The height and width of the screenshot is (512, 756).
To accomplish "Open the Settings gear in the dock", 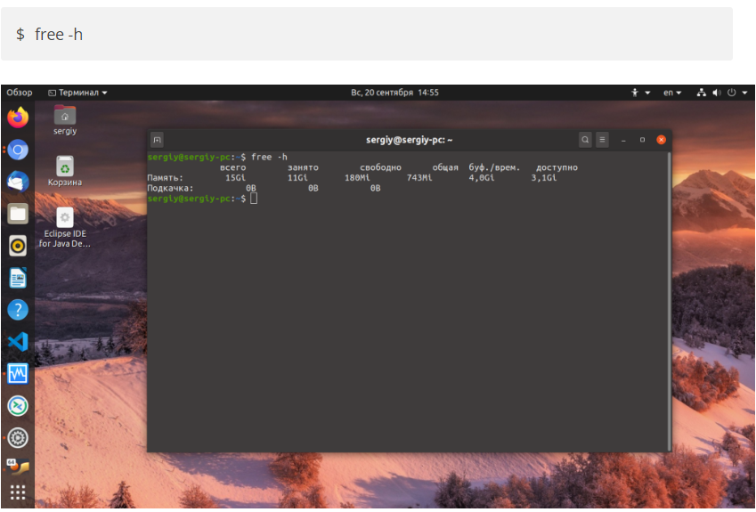I will (18, 437).
